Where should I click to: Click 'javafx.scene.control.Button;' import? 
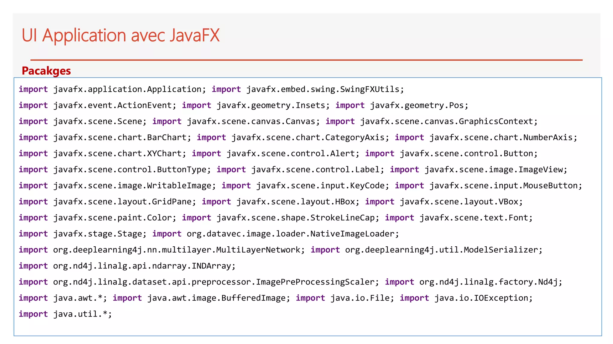[x=469, y=154]
